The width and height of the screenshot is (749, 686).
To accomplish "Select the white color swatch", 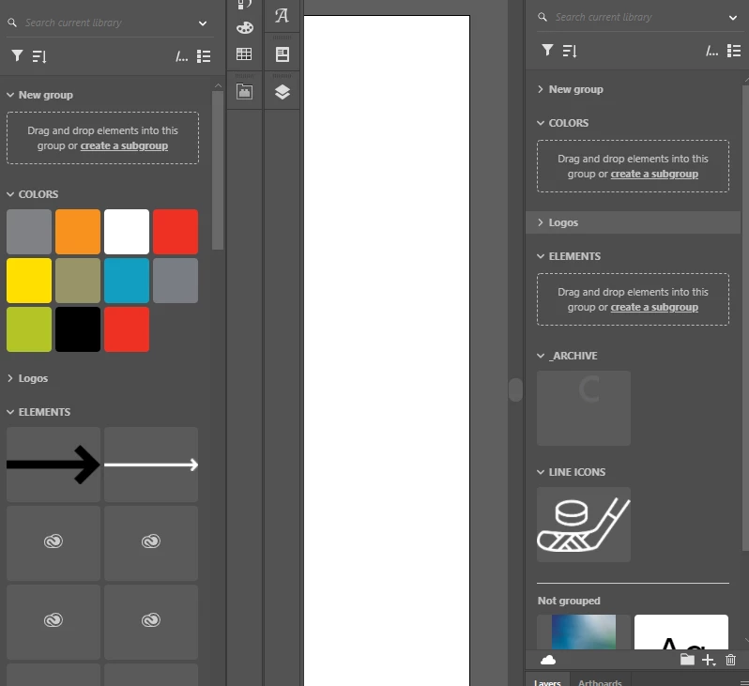I will (x=127, y=232).
